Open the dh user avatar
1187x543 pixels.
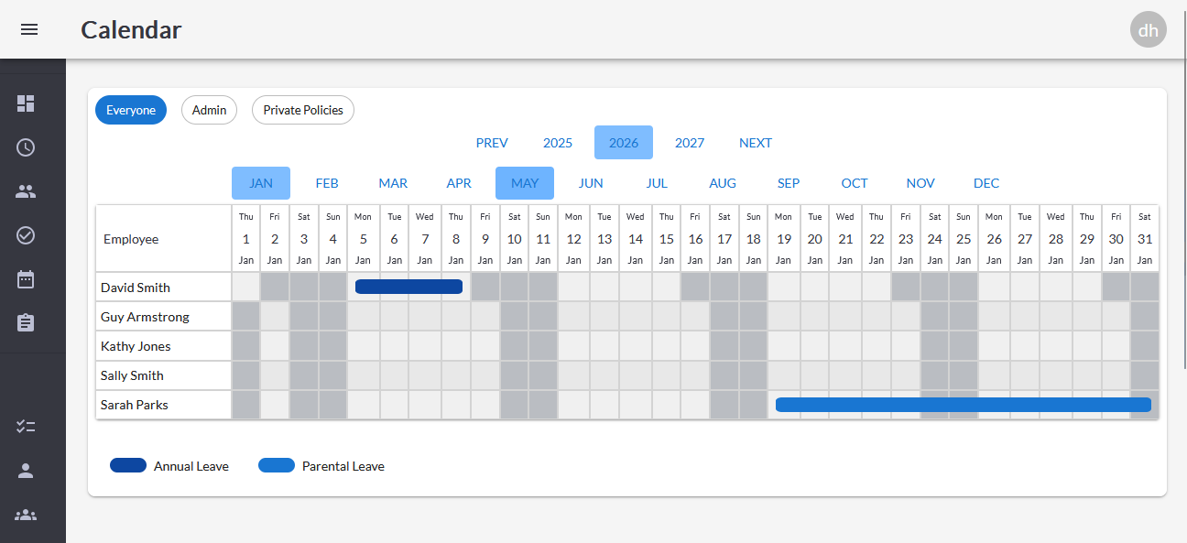pyautogui.click(x=1148, y=29)
